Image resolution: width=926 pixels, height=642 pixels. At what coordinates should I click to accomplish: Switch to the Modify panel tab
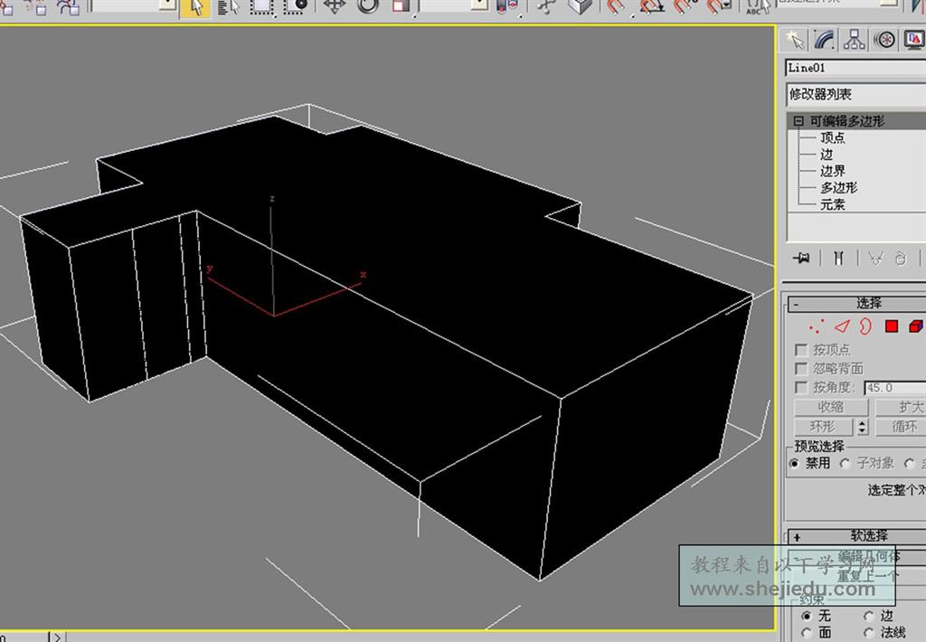click(x=825, y=40)
